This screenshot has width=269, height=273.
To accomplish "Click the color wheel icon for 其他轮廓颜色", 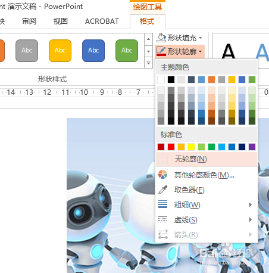I will click(x=162, y=175).
